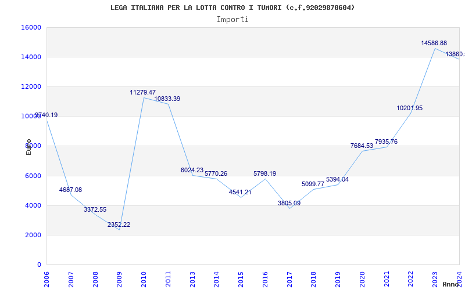Click the x-axis year label 2010
Viewport: 465px width, 290px height.
point(144,280)
